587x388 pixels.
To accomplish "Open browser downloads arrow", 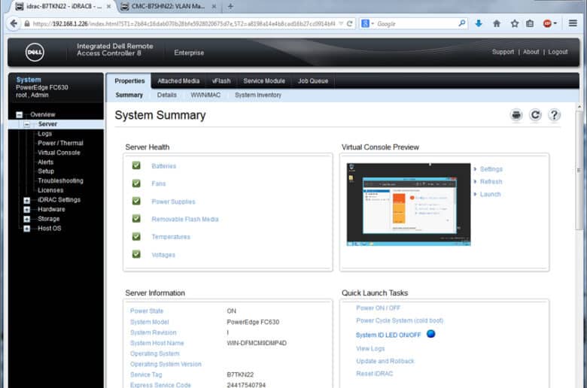I will click(x=479, y=23).
